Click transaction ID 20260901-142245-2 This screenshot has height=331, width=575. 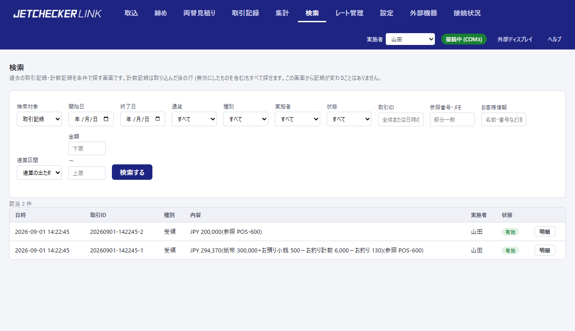(116, 232)
